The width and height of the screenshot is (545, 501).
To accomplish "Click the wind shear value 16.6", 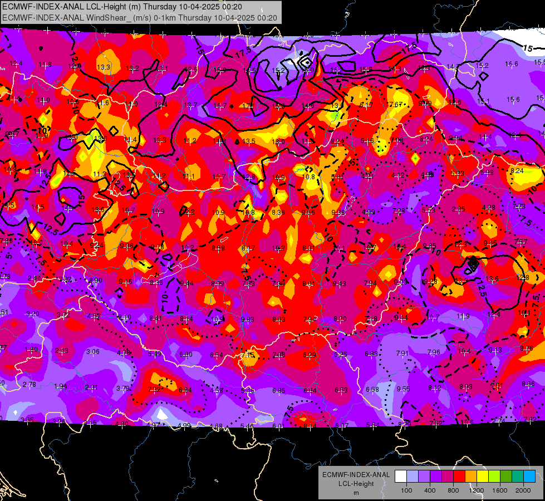I will pyautogui.click(x=511, y=63).
